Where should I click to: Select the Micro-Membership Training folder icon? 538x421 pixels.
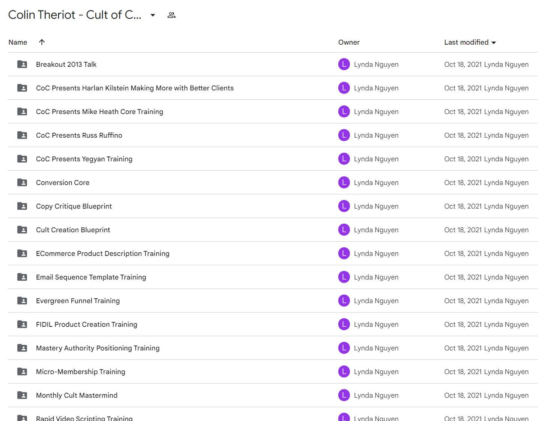coord(22,371)
